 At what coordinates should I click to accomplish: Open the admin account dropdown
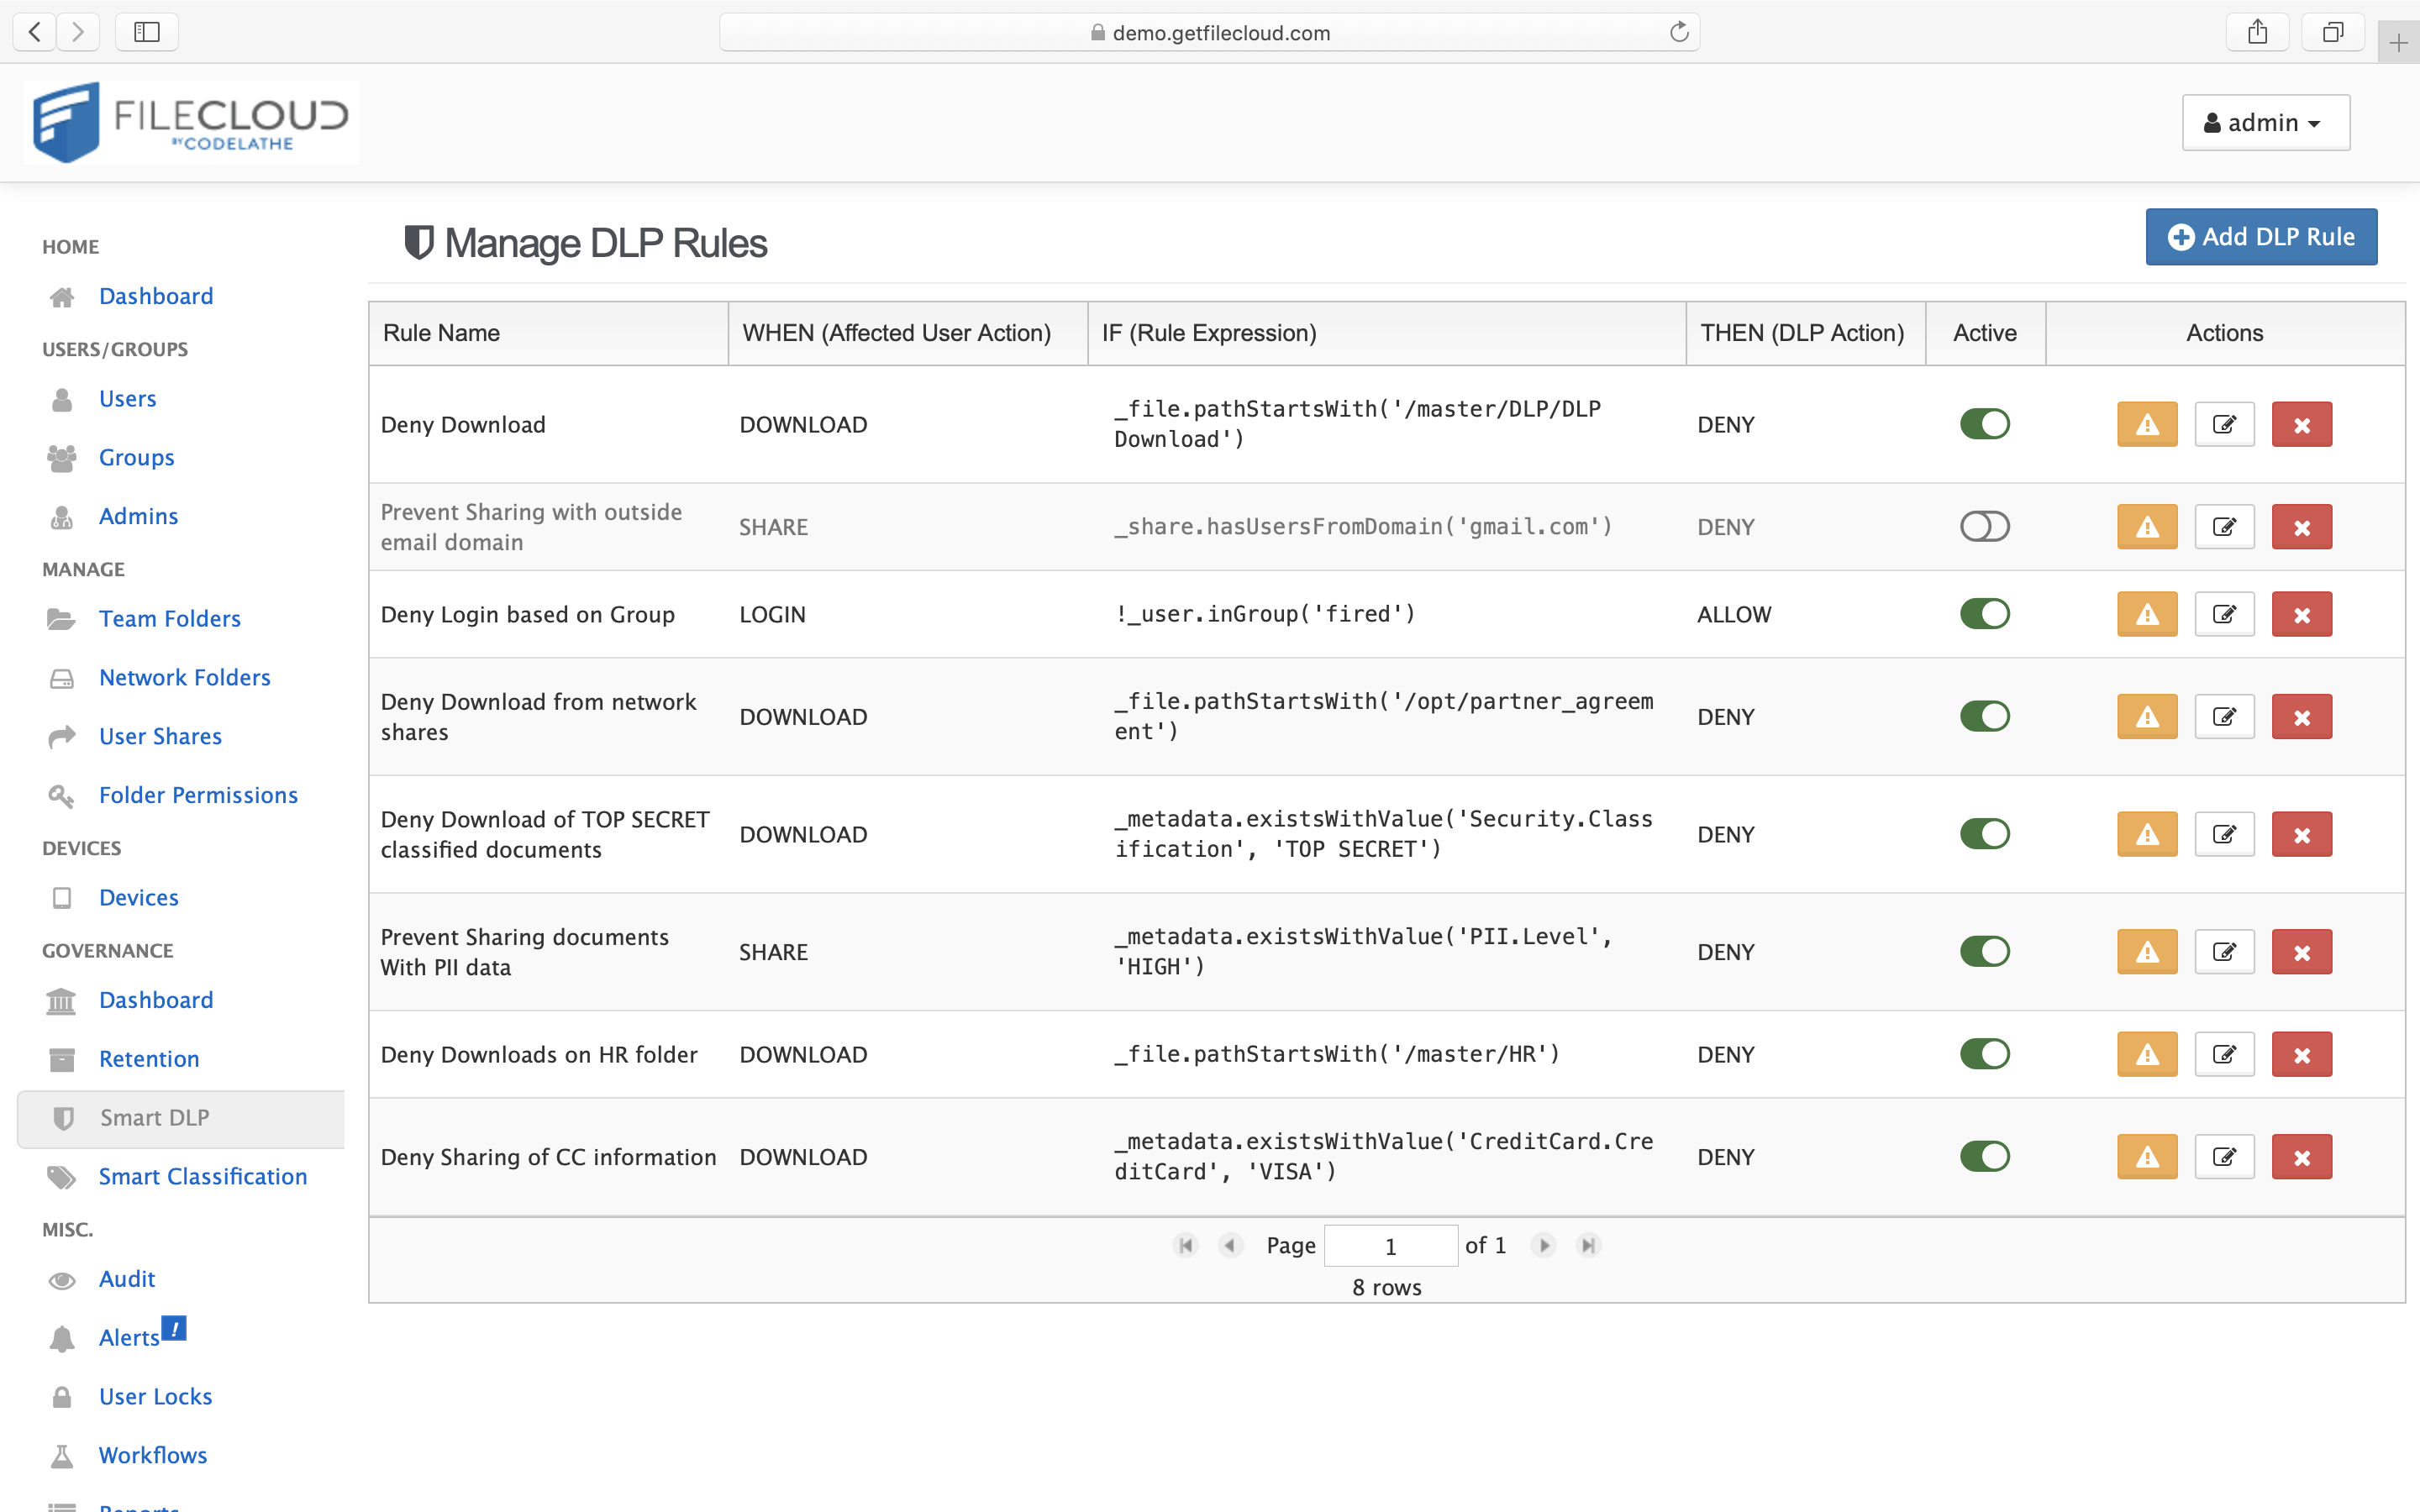click(x=2265, y=122)
